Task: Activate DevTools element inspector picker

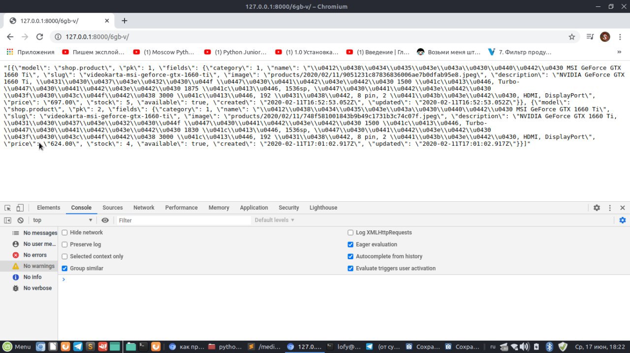Action: point(8,208)
